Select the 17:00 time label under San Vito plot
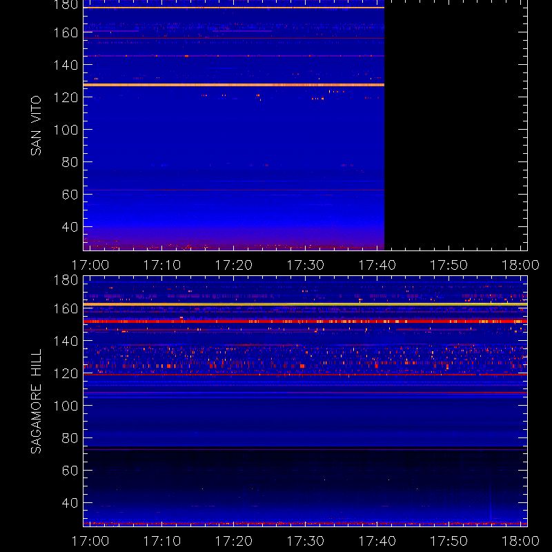The image size is (552, 552). coord(90,265)
